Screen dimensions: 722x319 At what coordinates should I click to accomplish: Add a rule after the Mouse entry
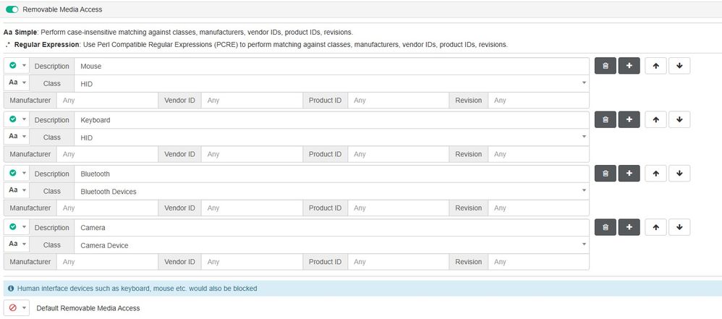tap(629, 66)
